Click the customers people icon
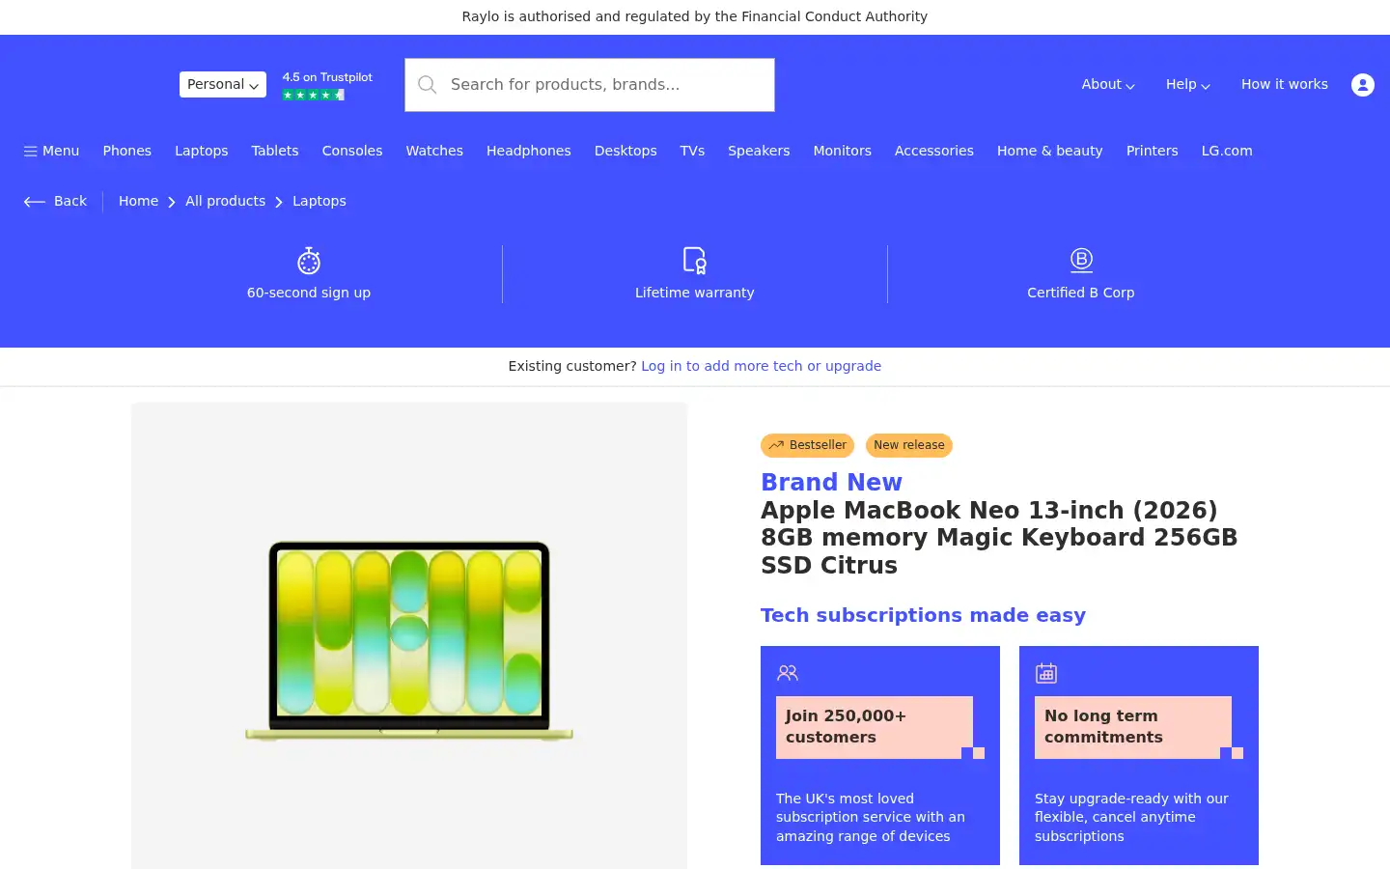This screenshot has width=1390, height=869. click(x=788, y=673)
